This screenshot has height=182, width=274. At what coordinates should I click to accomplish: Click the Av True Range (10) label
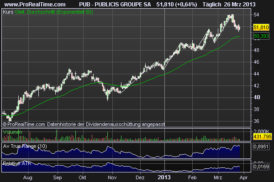pyautogui.click(x=25, y=146)
